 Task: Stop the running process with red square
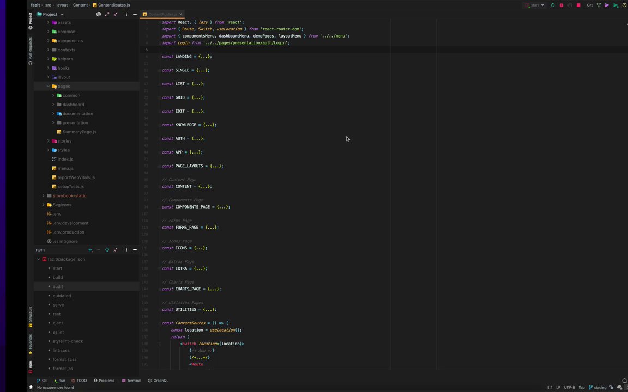(x=578, y=5)
